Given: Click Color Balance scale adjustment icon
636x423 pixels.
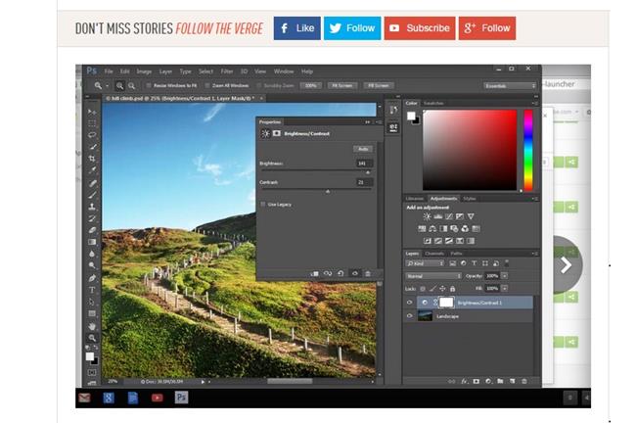Looking at the screenshot, I should (x=432, y=229).
